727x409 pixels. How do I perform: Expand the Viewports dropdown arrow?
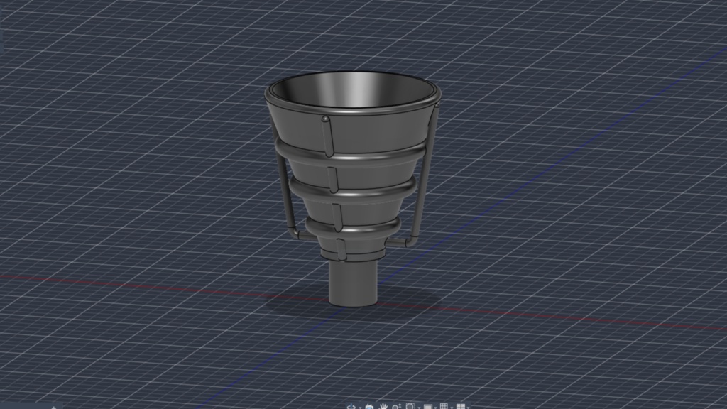point(468,408)
